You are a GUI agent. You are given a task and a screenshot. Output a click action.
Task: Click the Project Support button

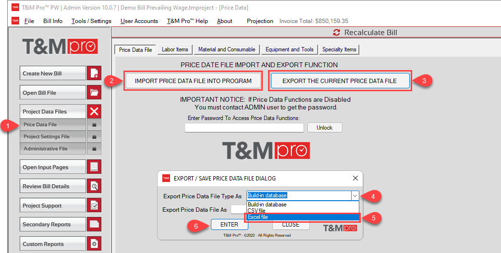[53, 205]
